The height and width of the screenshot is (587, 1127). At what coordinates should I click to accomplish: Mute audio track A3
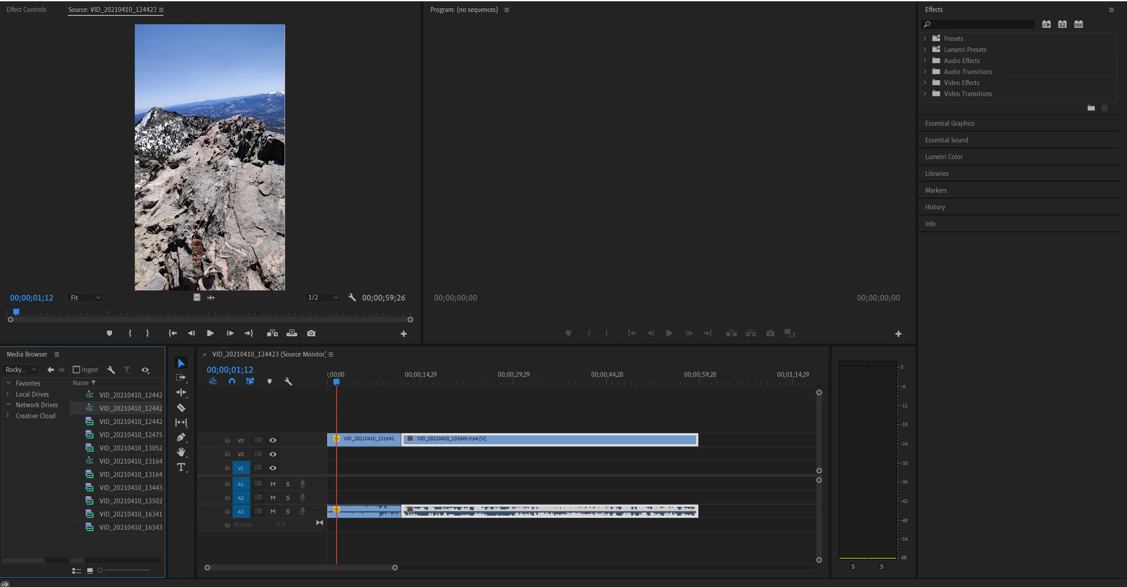(x=273, y=511)
